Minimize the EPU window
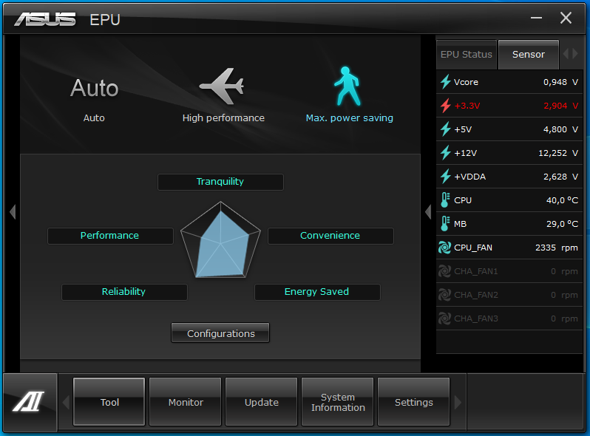The image size is (590, 436). pyautogui.click(x=536, y=18)
